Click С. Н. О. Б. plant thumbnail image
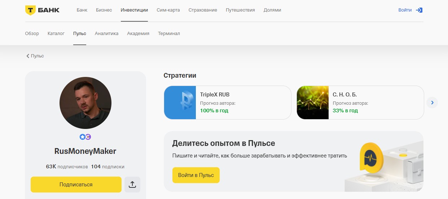The width and height of the screenshot is (448, 199). (313, 103)
